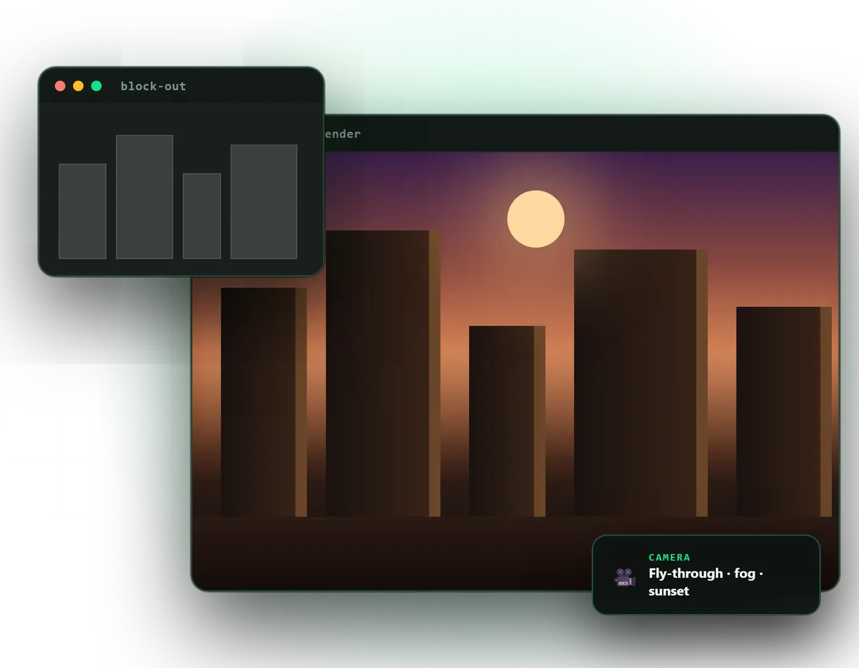Select the leftmost grey block in block-out
Image resolution: width=859 pixels, height=668 pixels.
coord(82,212)
